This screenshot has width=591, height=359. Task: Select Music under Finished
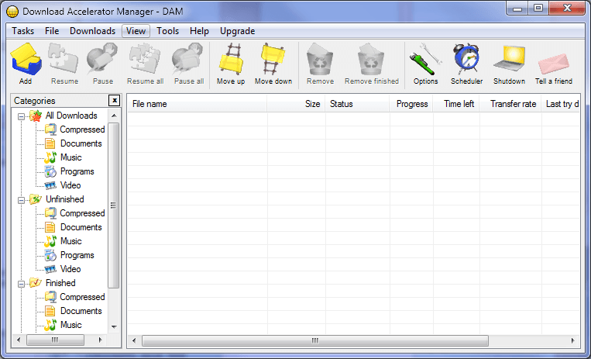coord(70,325)
